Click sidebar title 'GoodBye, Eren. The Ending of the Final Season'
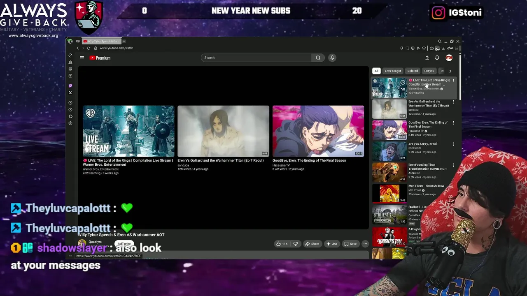The width and height of the screenshot is (527, 296). click(x=428, y=125)
